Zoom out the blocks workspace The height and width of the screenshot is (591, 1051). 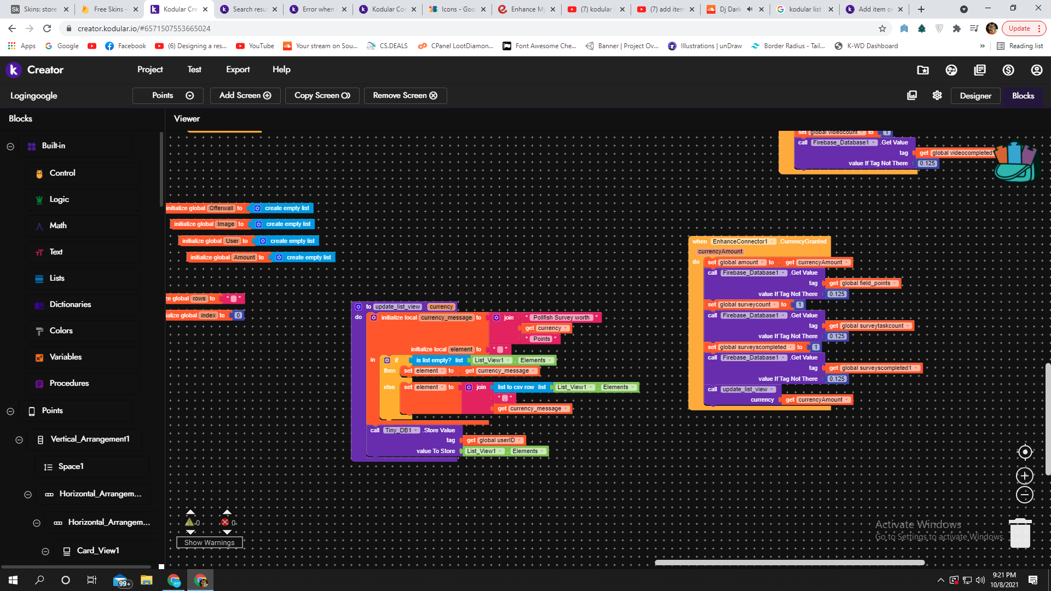tap(1025, 495)
